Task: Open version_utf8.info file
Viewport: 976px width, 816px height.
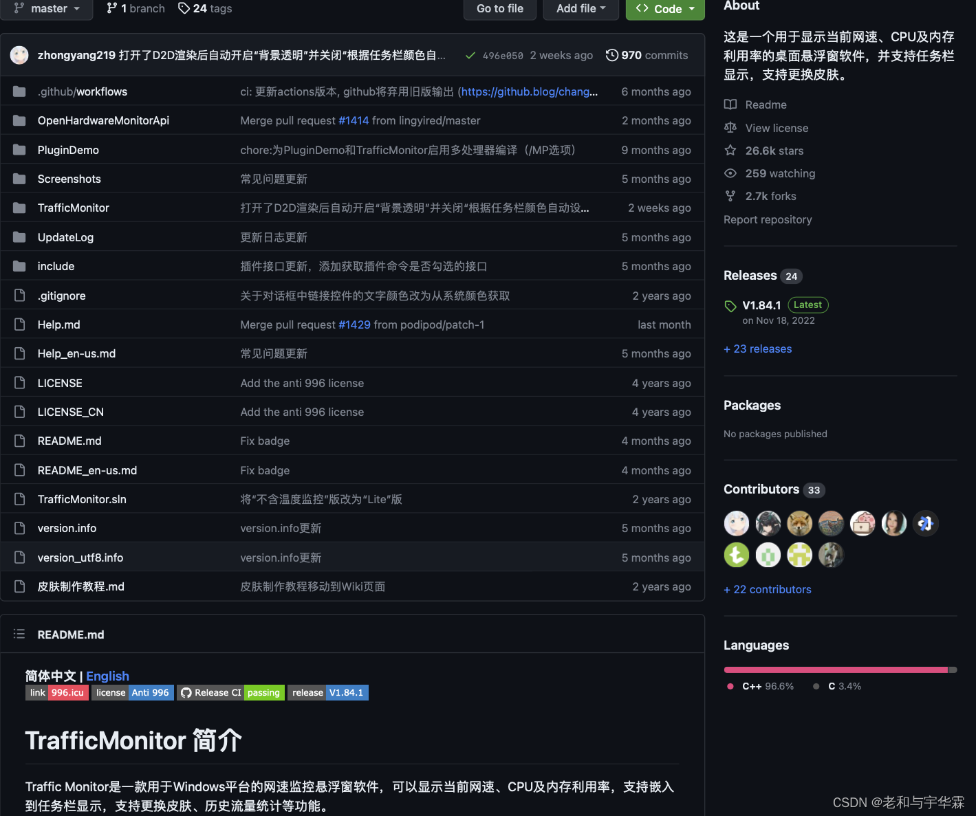Action: point(80,558)
